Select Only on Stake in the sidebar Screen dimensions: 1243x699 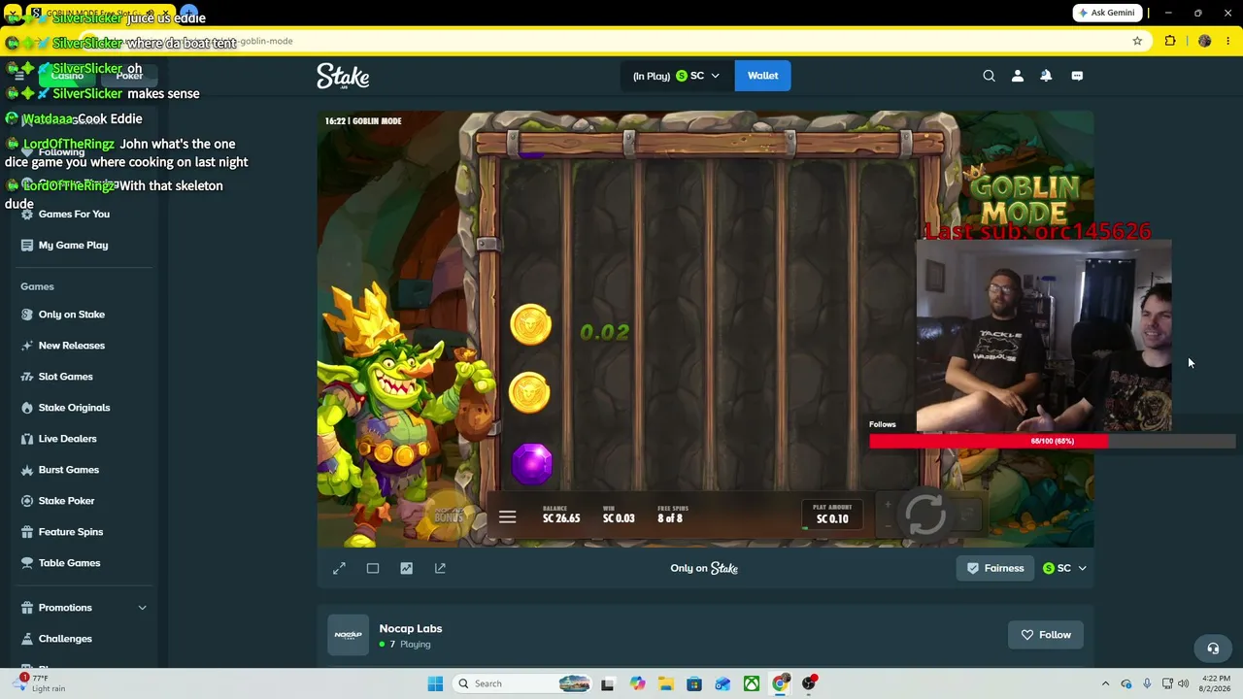coord(72,315)
